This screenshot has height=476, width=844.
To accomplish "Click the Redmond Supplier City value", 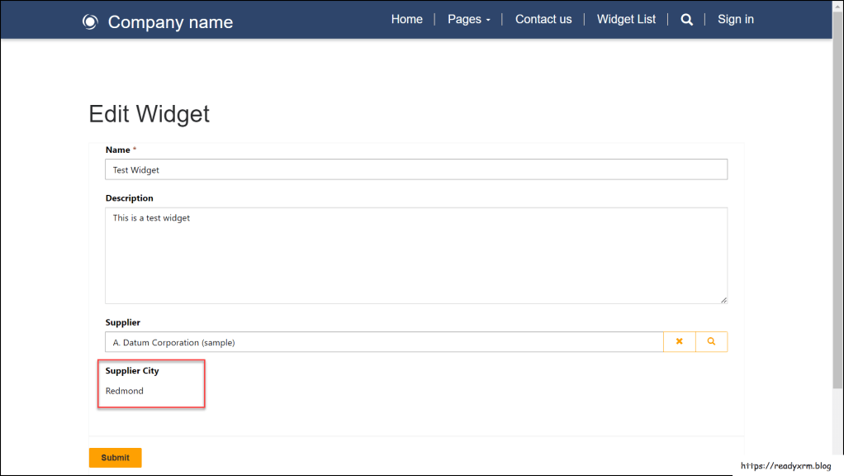I will click(125, 391).
